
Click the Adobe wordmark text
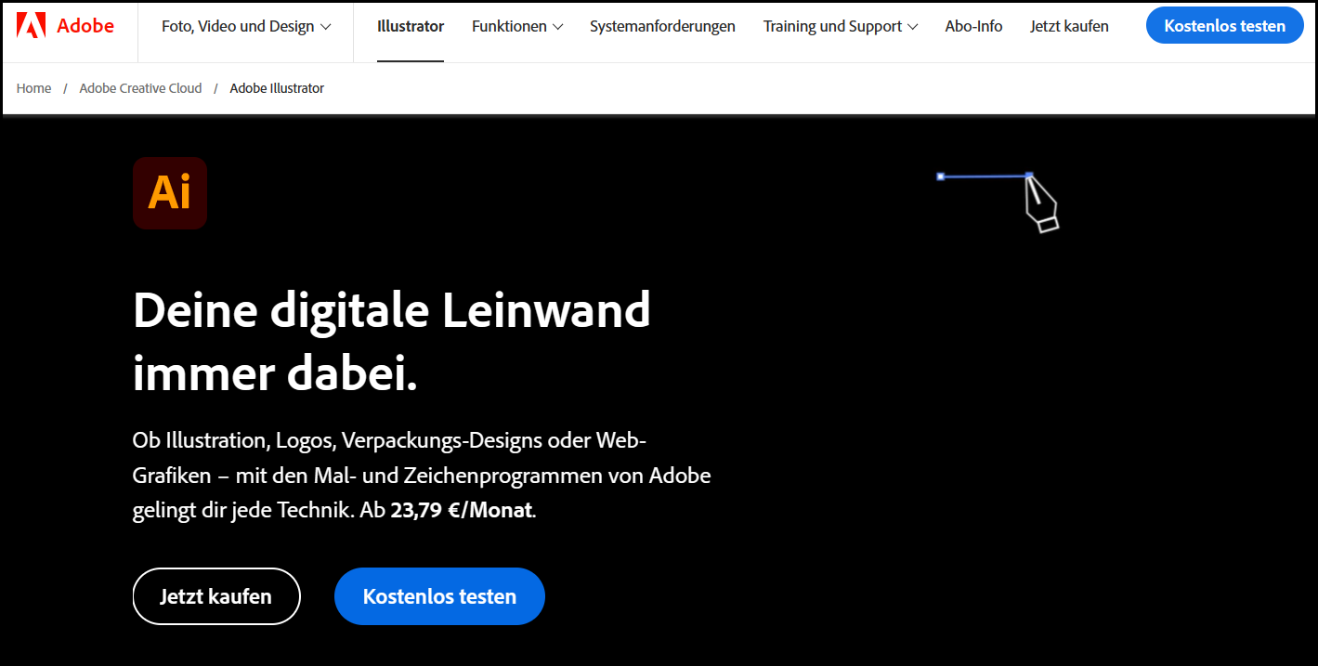click(x=85, y=26)
